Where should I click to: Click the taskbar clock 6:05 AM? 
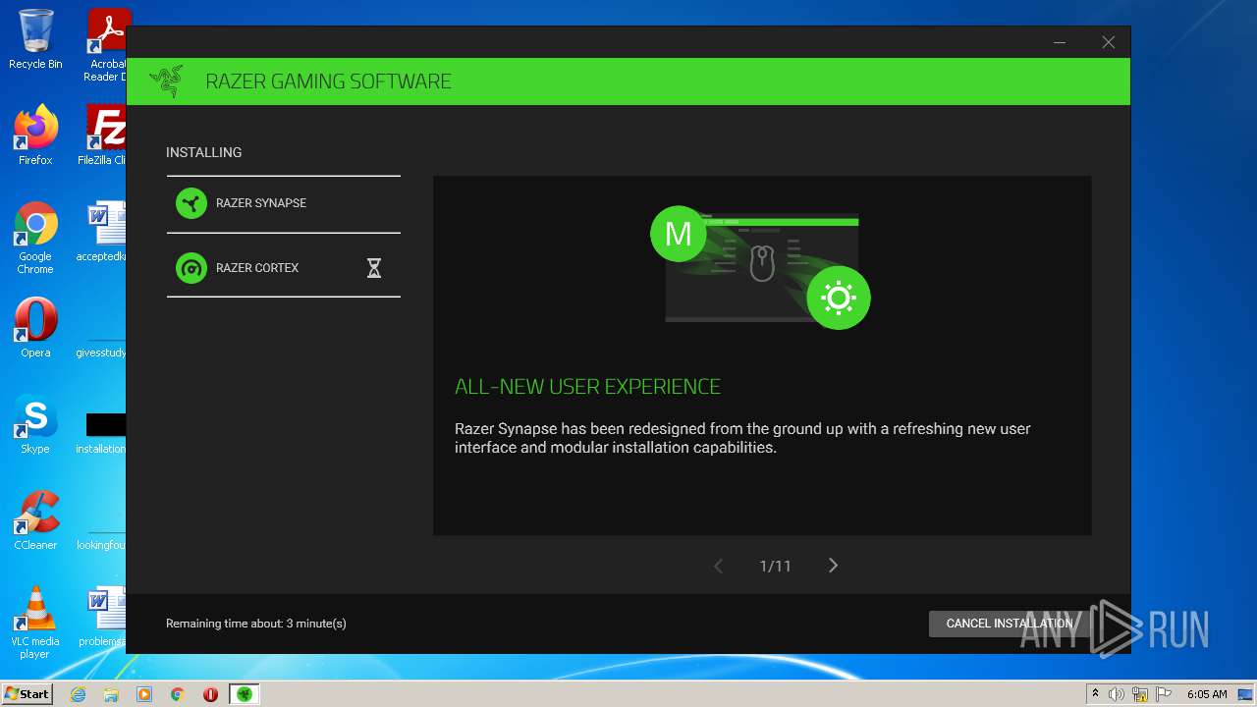tap(1207, 694)
